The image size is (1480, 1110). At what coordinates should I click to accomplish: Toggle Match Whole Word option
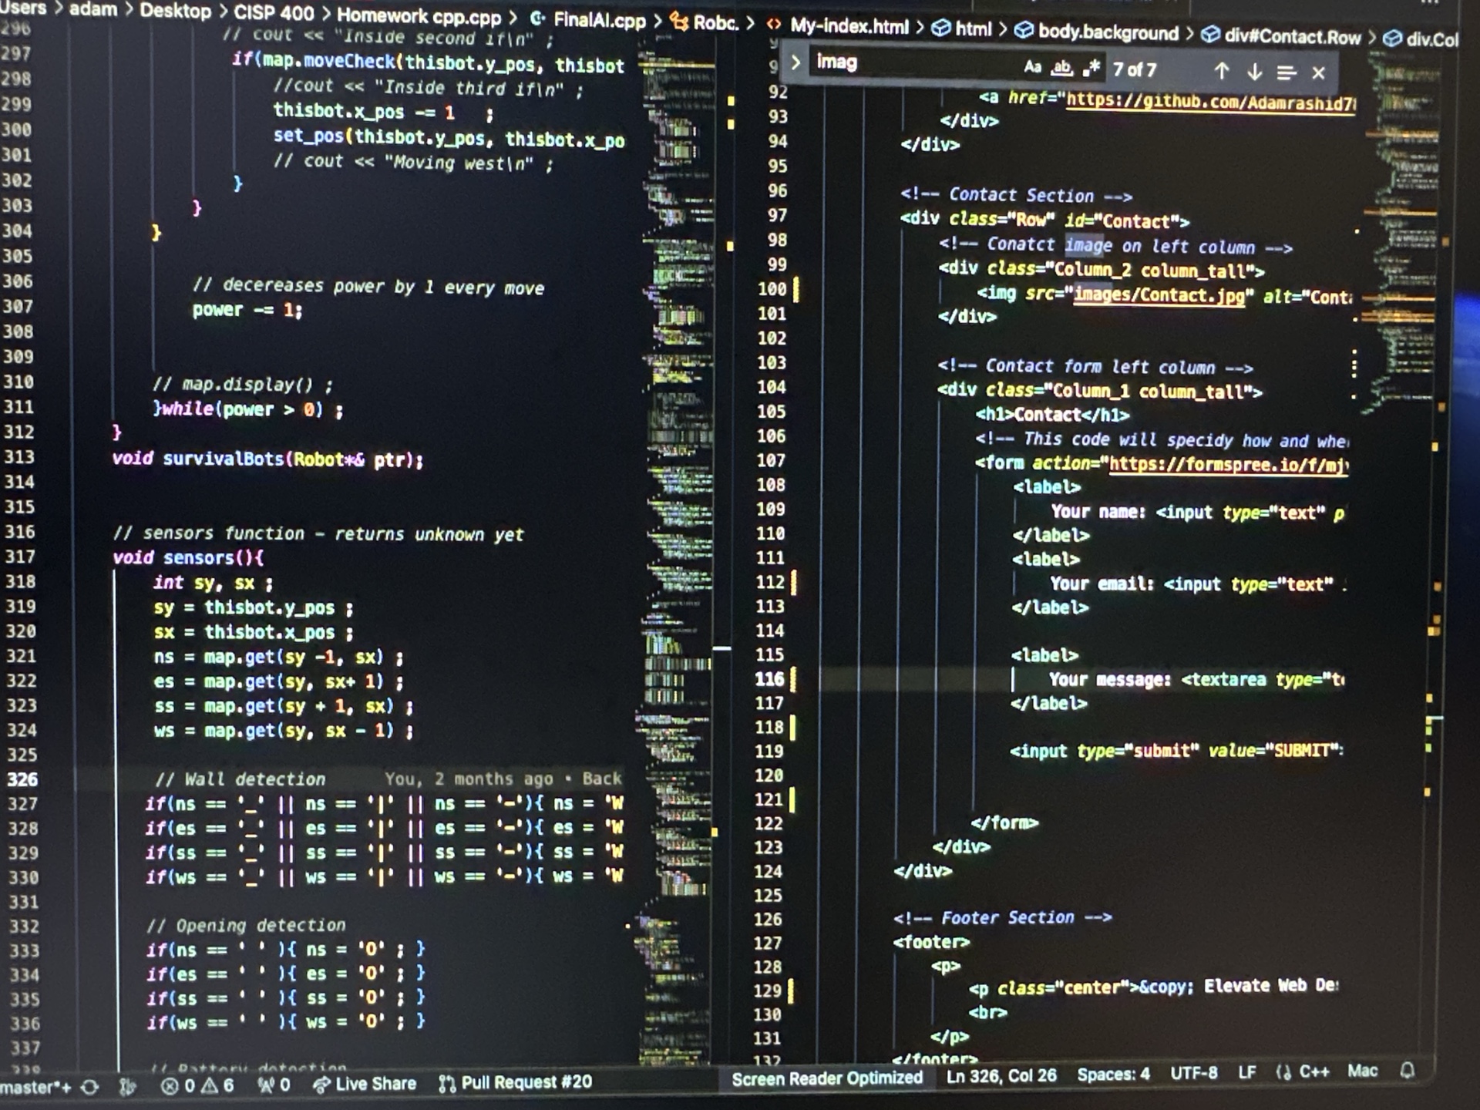coord(1061,69)
